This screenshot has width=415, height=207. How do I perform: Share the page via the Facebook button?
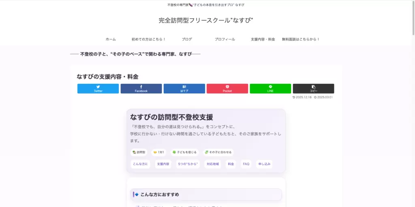(141, 89)
